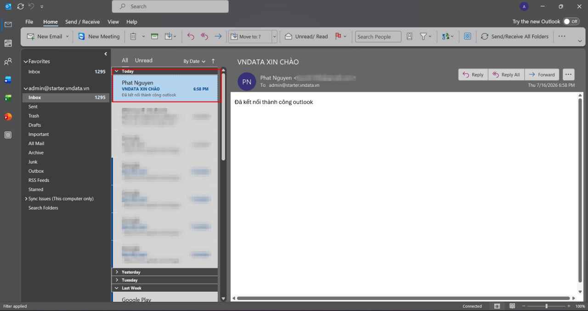
Task: Click Send/Receive All Folders button
Action: point(514,37)
